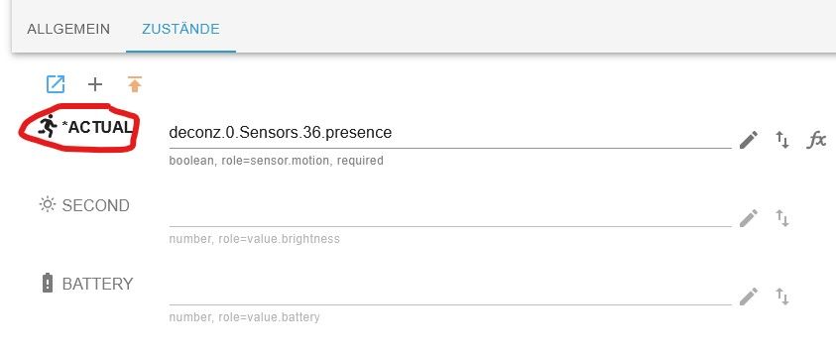Click the plus icon to add state
Image resolution: width=836 pixels, height=357 pixels.
coord(95,84)
